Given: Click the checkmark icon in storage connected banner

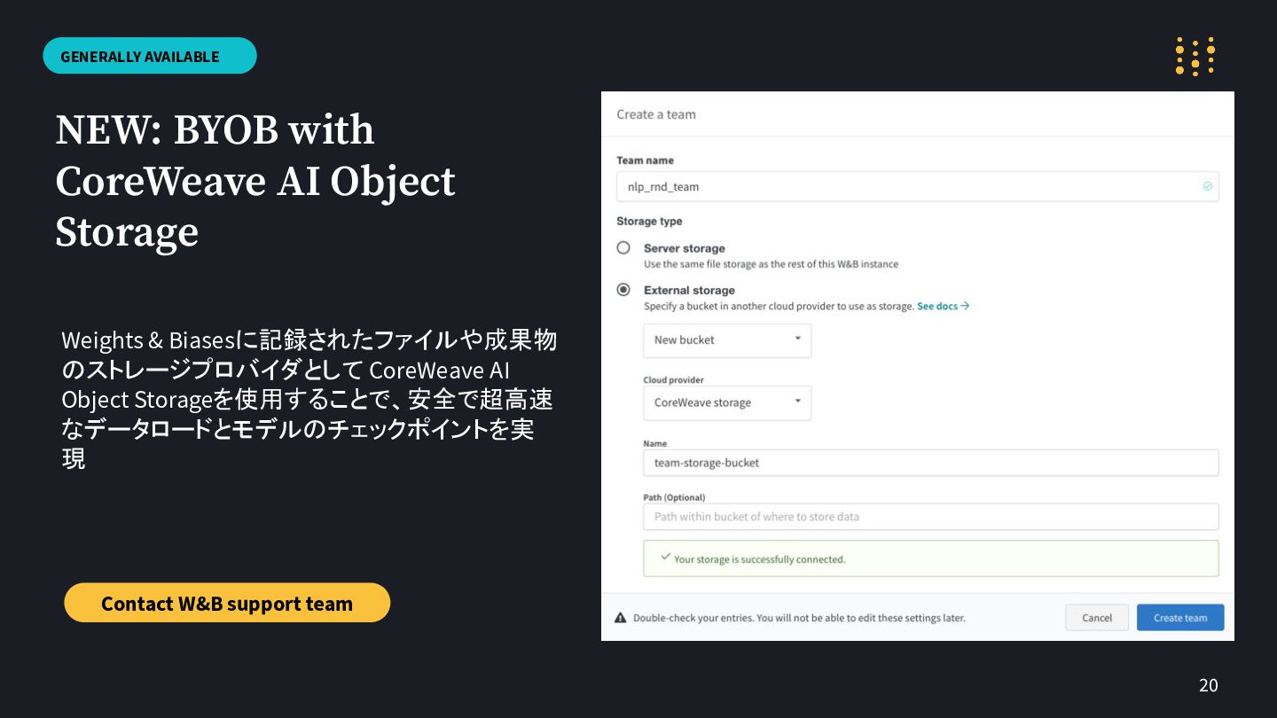Looking at the screenshot, I should (x=665, y=558).
